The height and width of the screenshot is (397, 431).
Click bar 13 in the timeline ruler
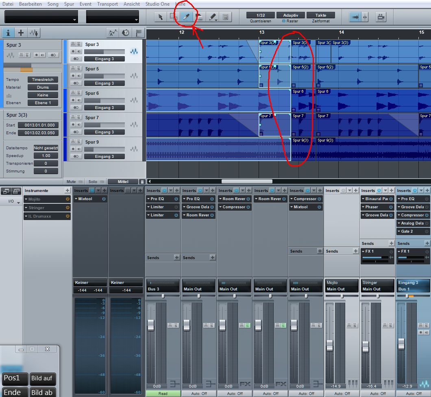click(x=262, y=33)
